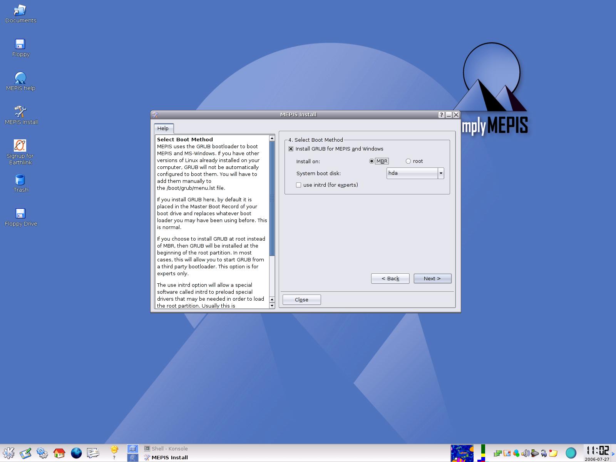Screen dimensions: 616x462
Task: Click the 'Install on:' label
Action: pyautogui.click(x=308, y=162)
